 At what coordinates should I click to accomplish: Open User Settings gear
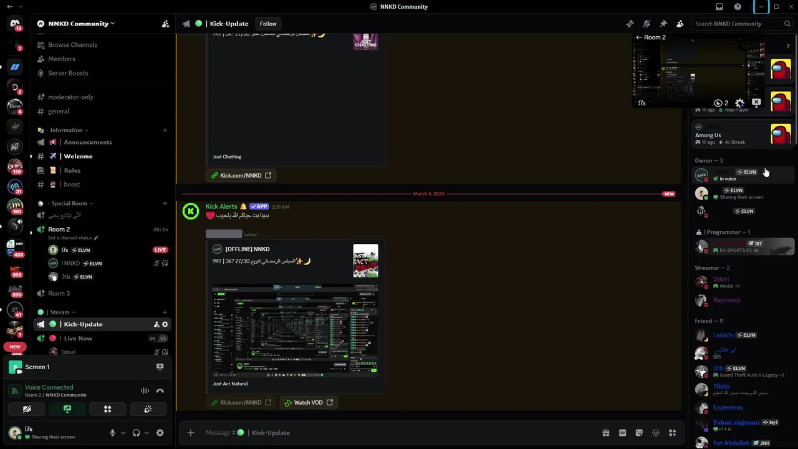coord(160,433)
